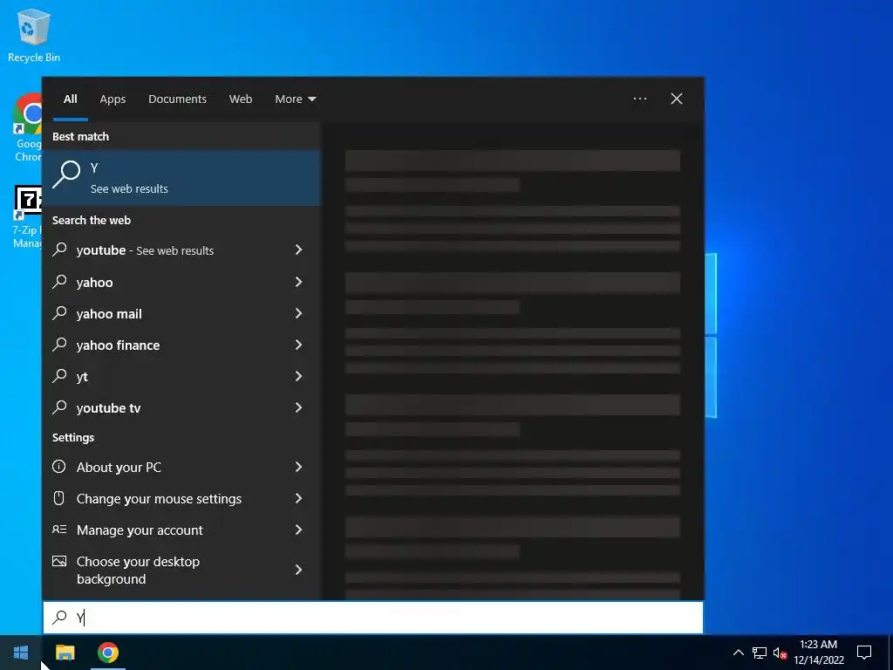
Task: Open the Recycle Bin desktop icon
Action: tap(34, 35)
